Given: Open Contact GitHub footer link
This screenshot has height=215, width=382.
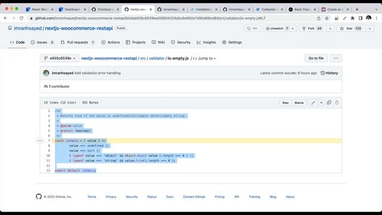Looking at the screenshot, I should [194, 196].
